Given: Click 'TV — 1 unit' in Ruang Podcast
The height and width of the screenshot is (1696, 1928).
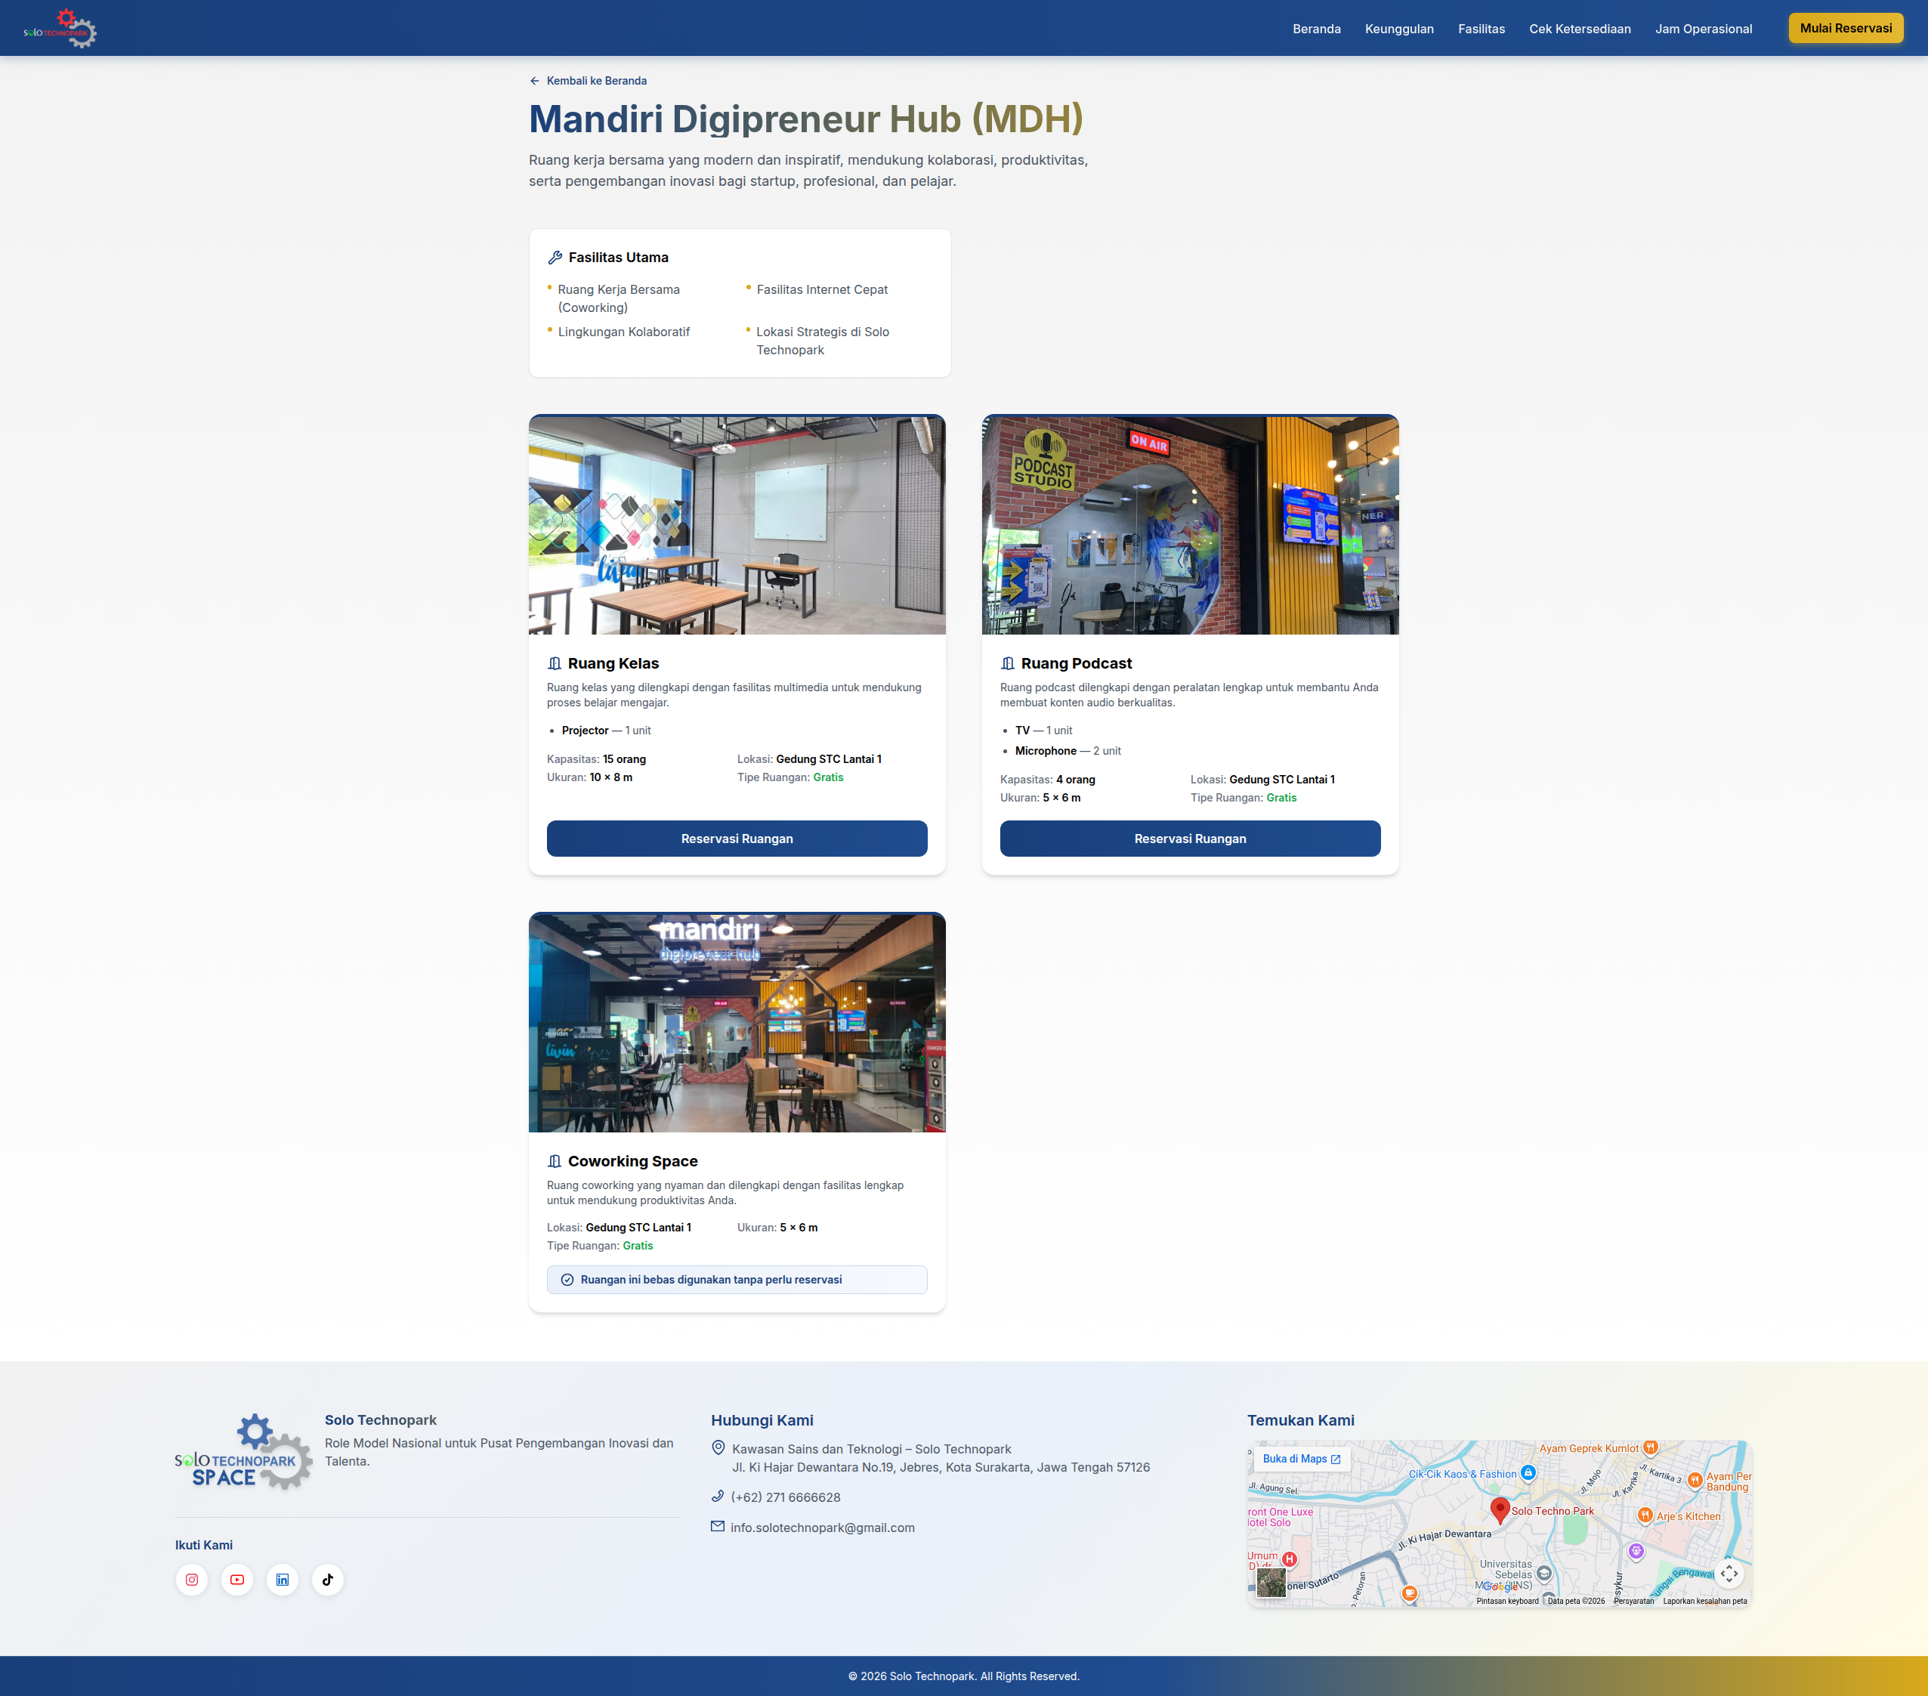Looking at the screenshot, I should [x=1043, y=731].
